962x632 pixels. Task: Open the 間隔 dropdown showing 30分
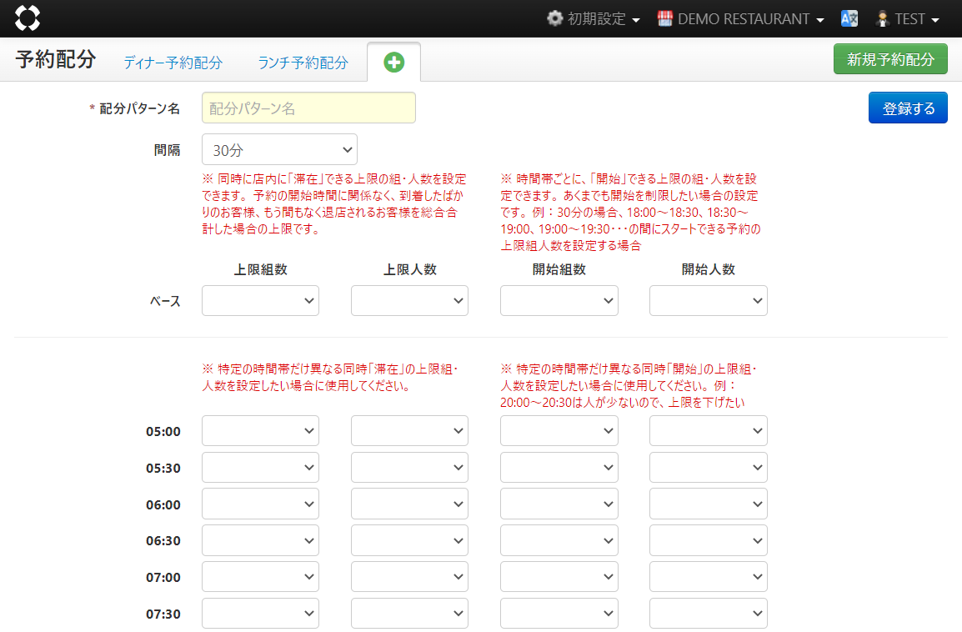tap(279, 150)
